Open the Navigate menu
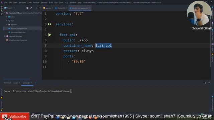Viewport: 214px width, 120px height. point(22,2)
